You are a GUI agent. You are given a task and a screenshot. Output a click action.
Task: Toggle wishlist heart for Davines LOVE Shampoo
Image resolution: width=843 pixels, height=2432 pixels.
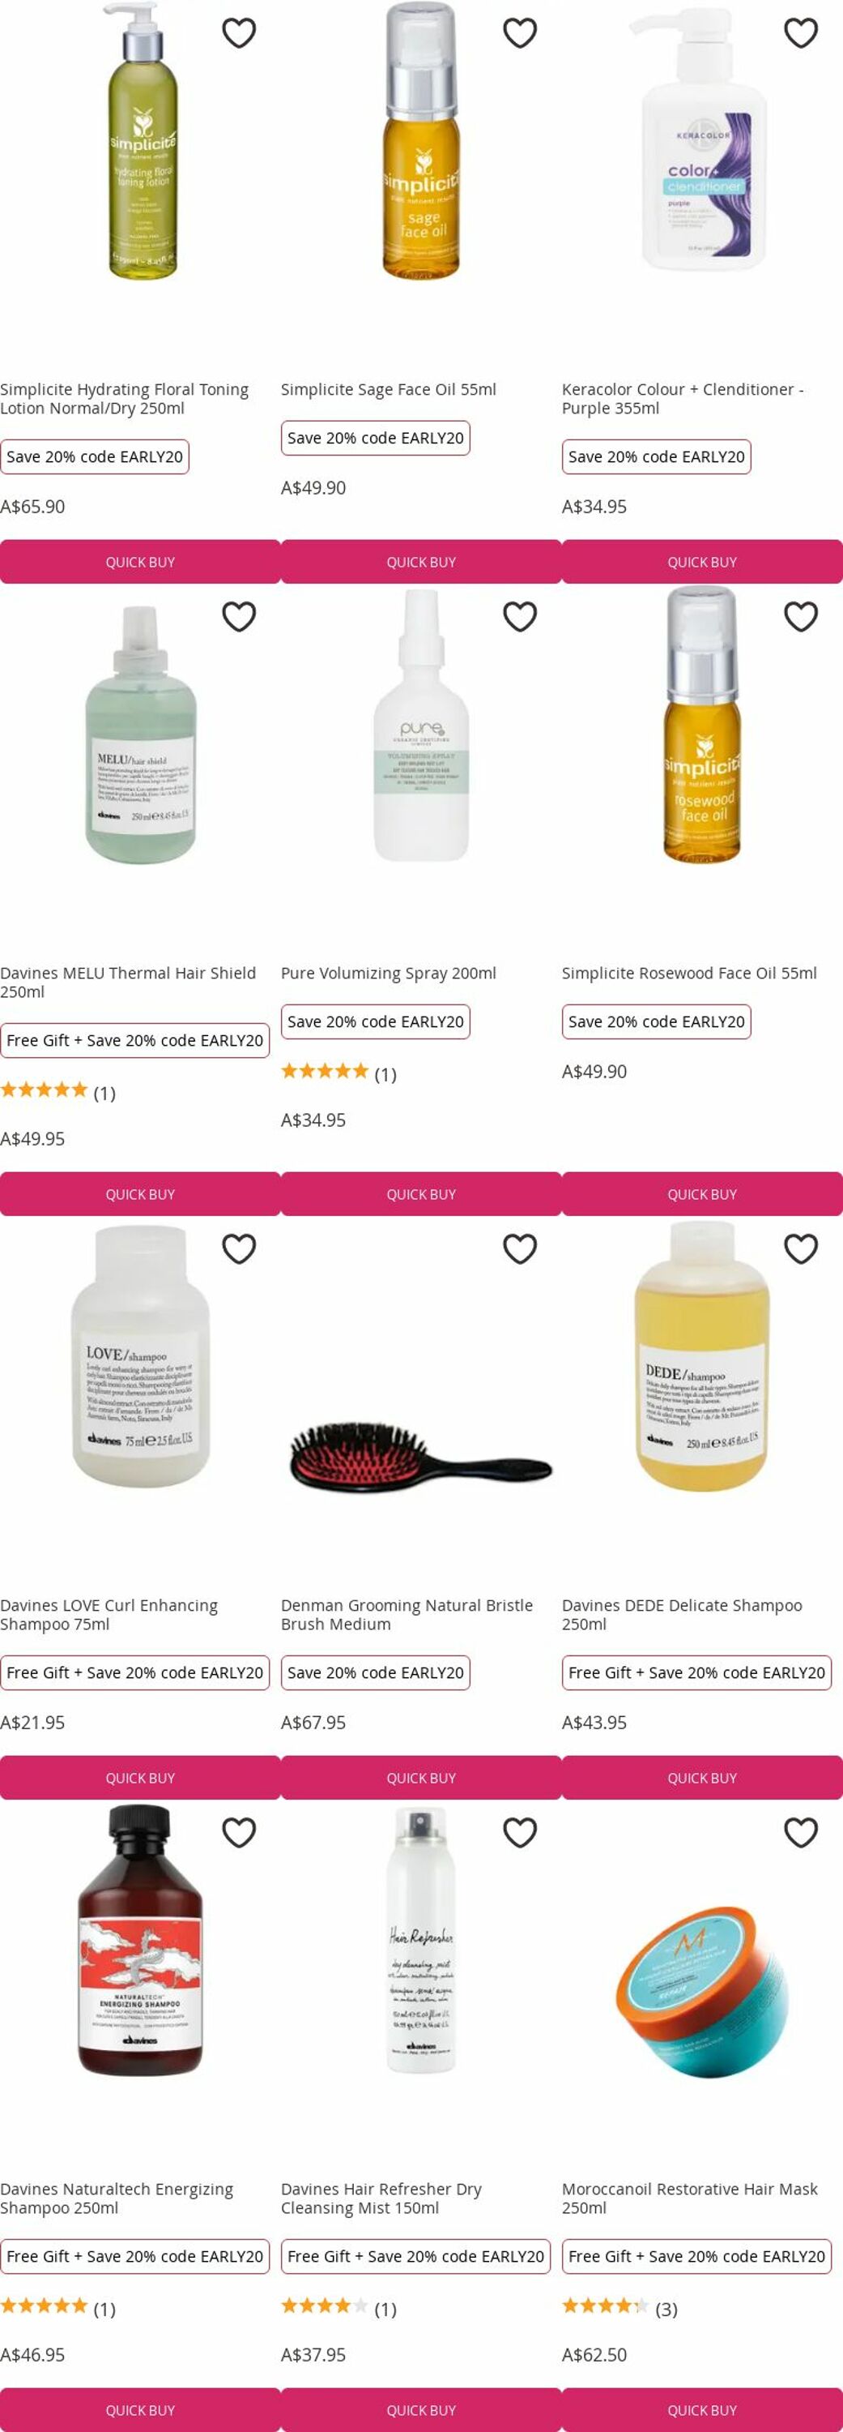point(239,1249)
